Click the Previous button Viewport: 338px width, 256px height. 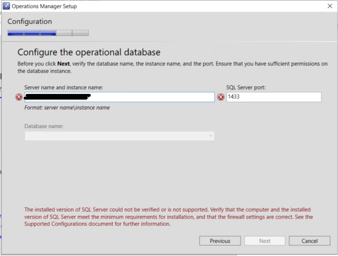(220, 241)
